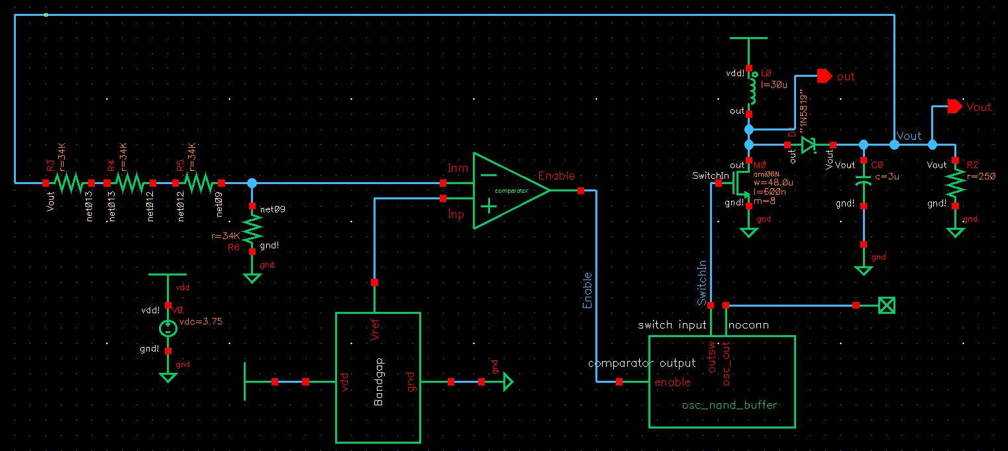Select the 'outsw' pin label

point(713,357)
